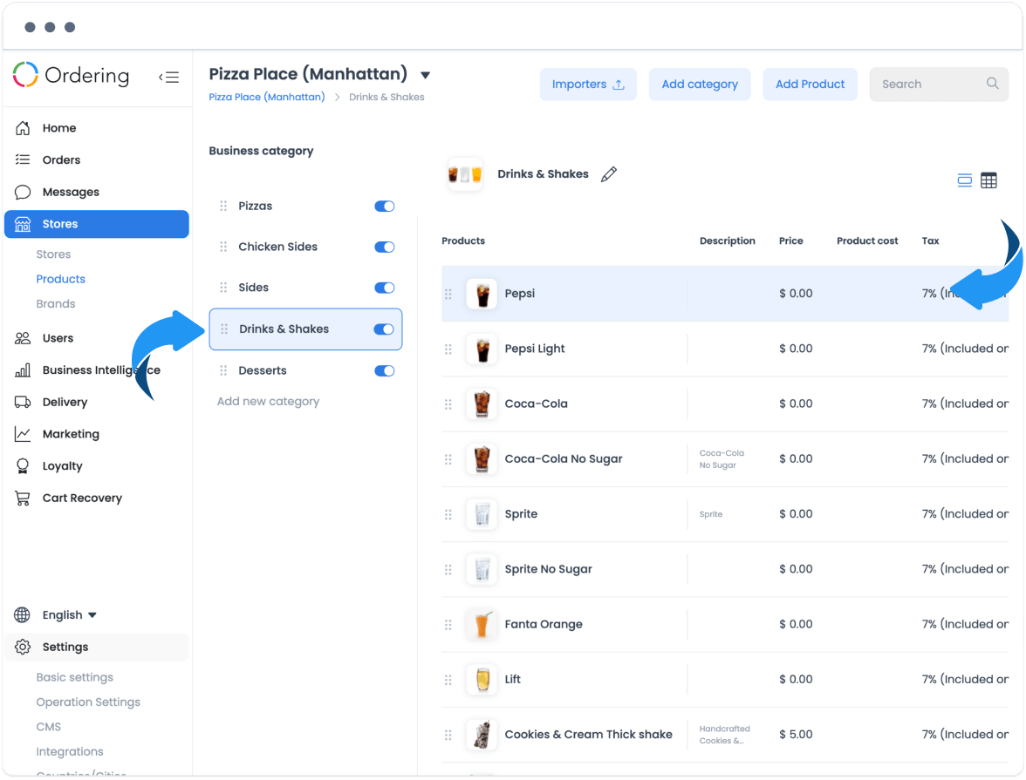Click the Users people icon
1026x780 pixels.
tap(23, 338)
